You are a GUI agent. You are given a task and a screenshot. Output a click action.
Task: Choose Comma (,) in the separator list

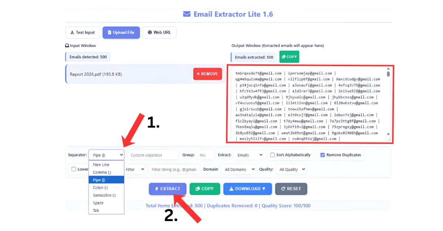point(106,172)
